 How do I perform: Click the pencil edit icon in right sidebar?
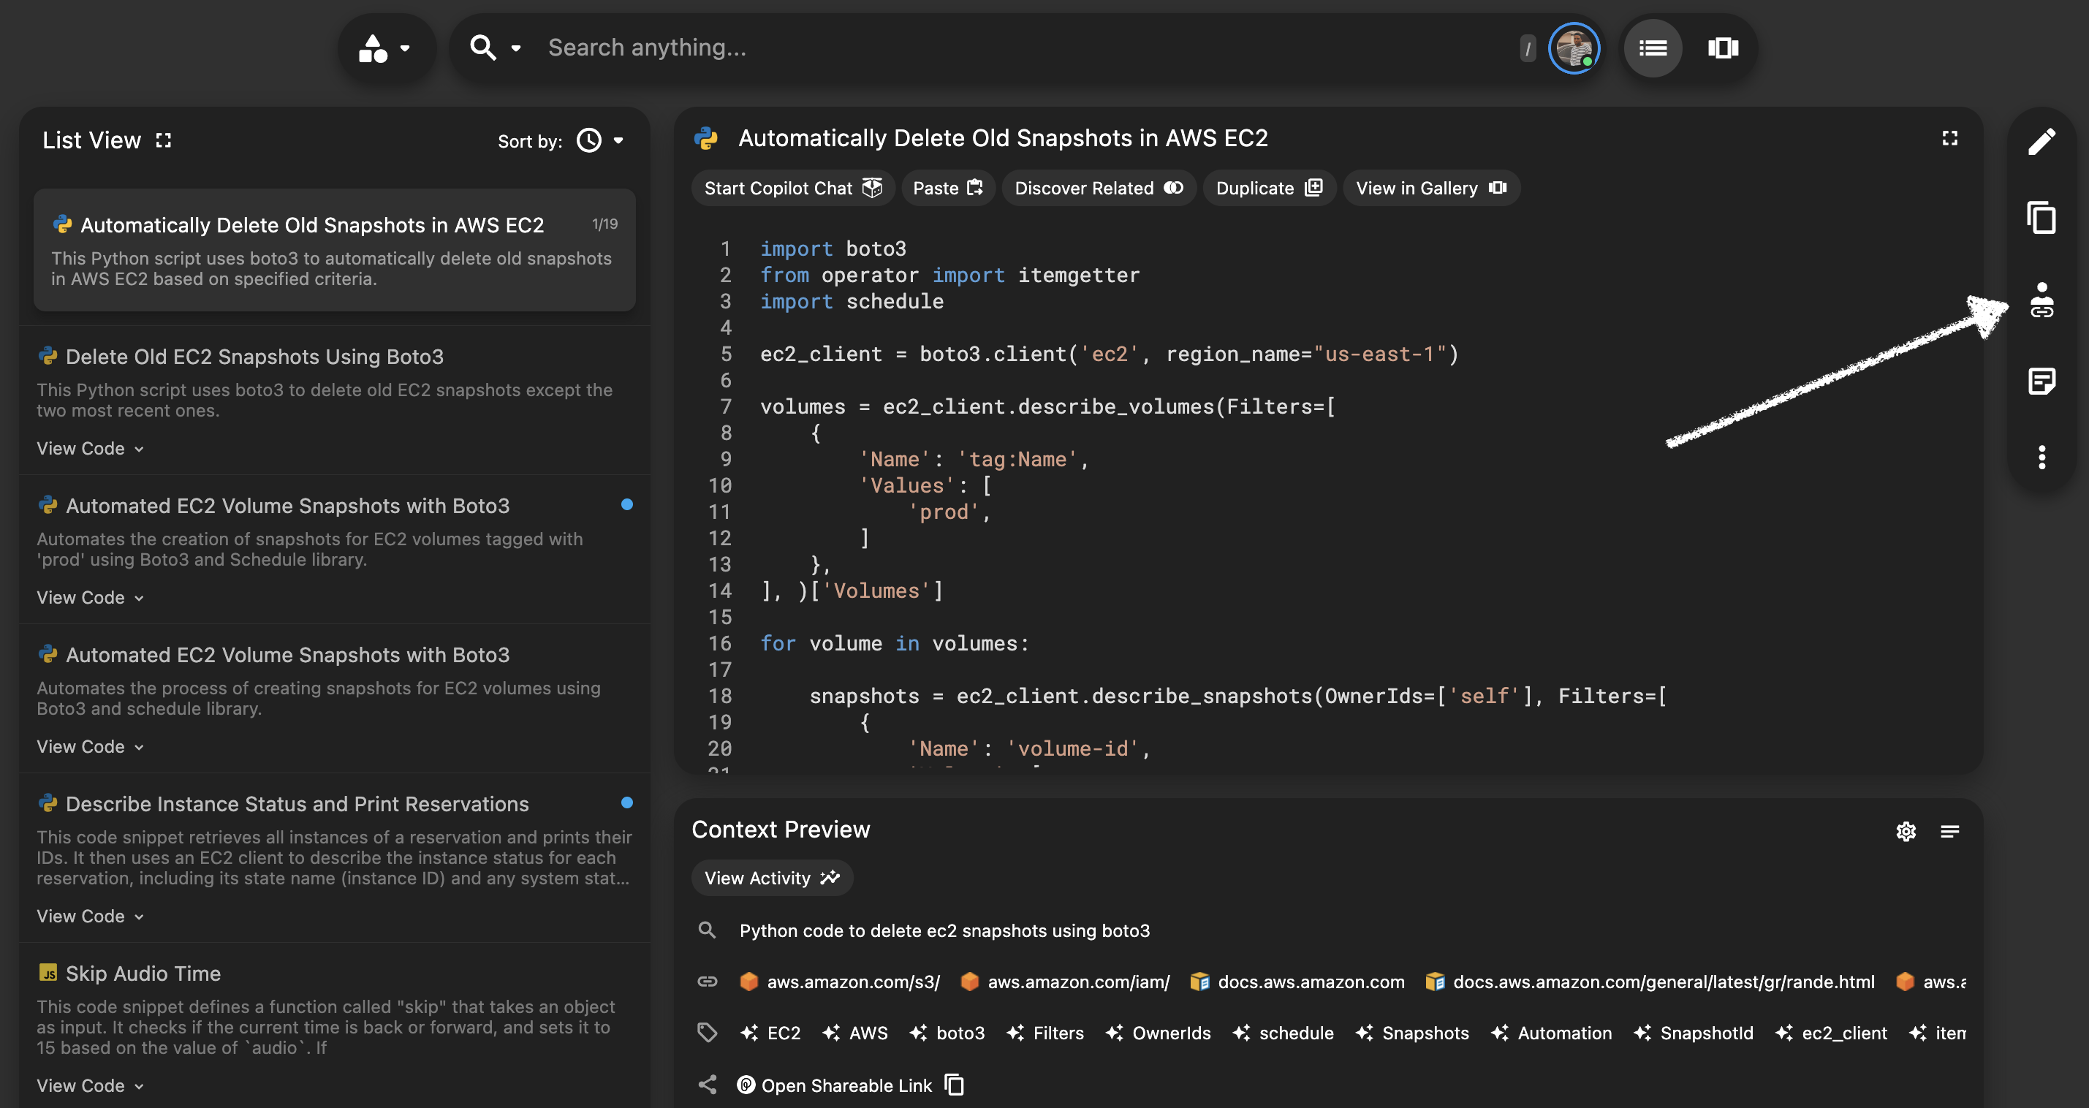(x=2041, y=140)
